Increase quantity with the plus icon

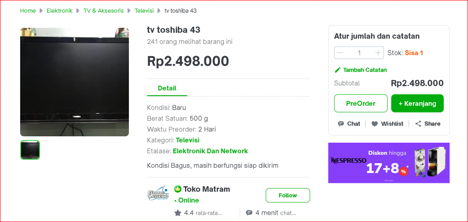click(x=378, y=53)
